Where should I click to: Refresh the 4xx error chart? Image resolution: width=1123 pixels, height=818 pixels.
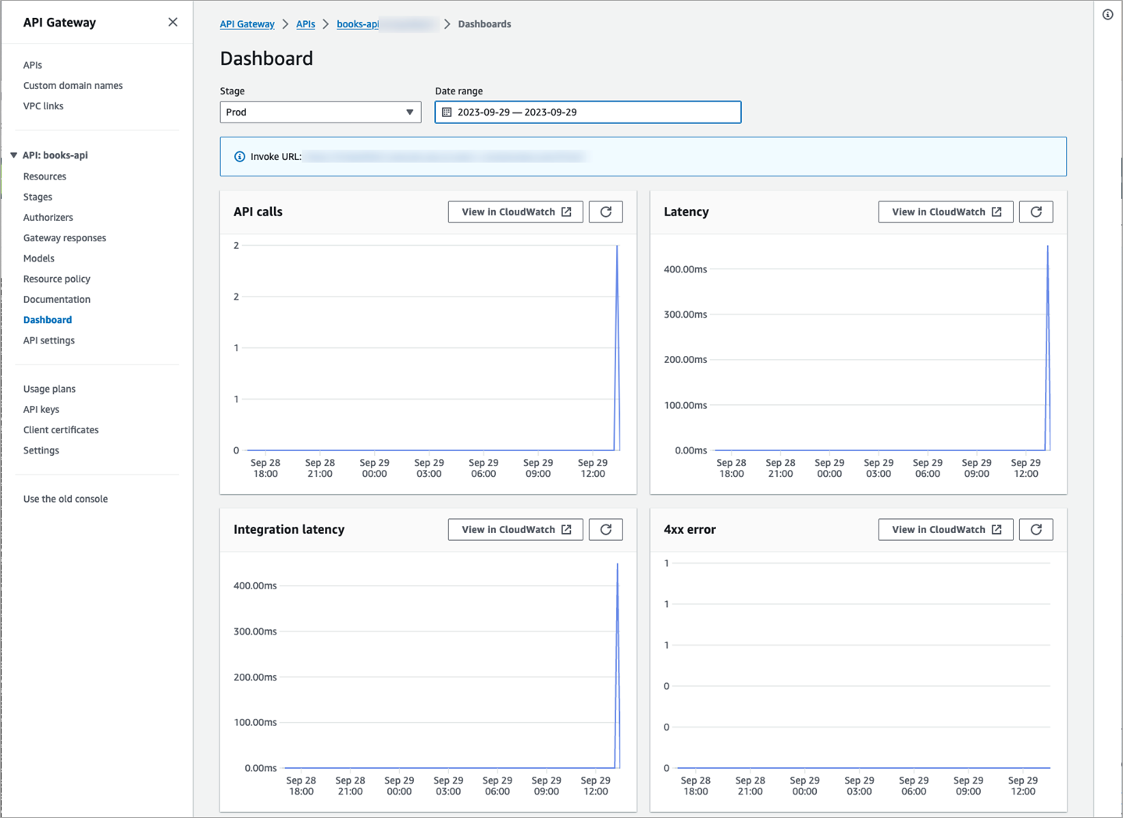point(1036,529)
